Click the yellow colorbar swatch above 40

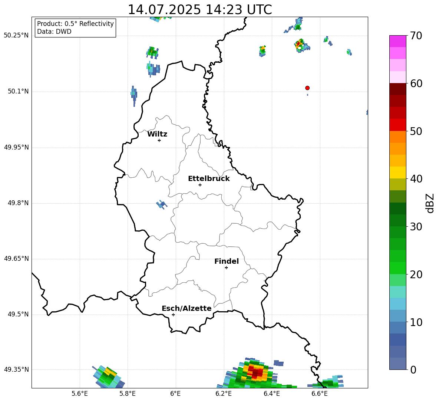click(397, 172)
